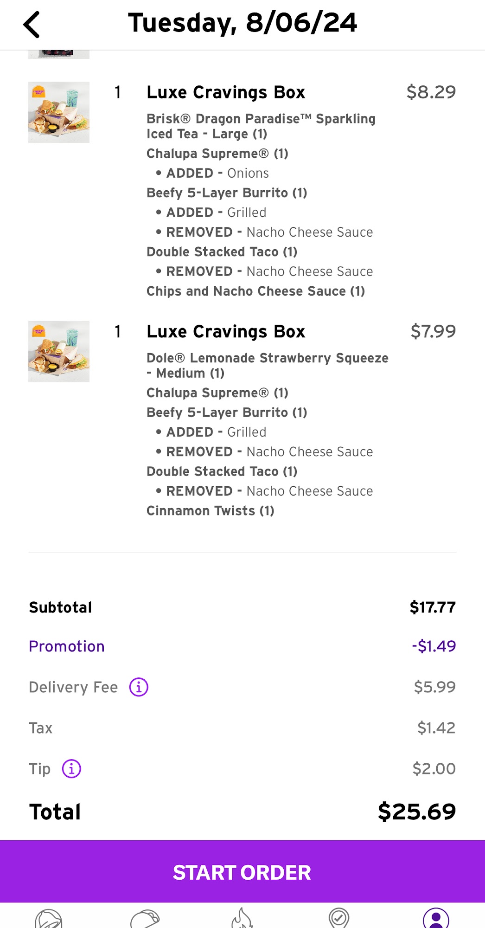Tap the first Luxe Cravings Box title
The image size is (485, 928).
pyautogui.click(x=226, y=92)
